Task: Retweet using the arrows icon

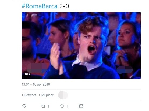Action: pyautogui.click(x=43, y=106)
